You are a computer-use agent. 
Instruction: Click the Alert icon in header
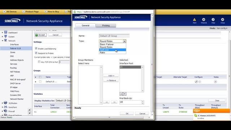point(195,19)
